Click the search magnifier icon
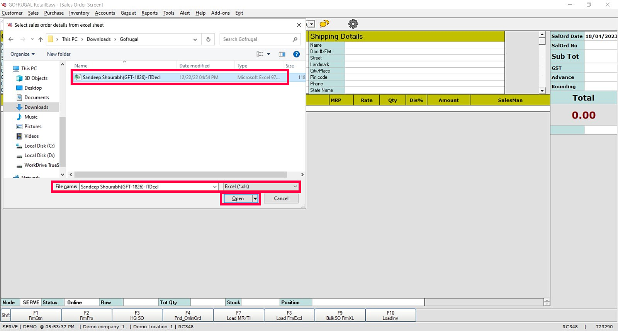Image resolution: width=618 pixels, height=331 pixels. [295, 39]
